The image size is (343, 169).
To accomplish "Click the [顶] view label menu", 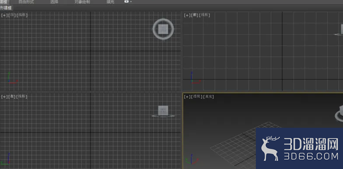I will (x=12, y=15).
